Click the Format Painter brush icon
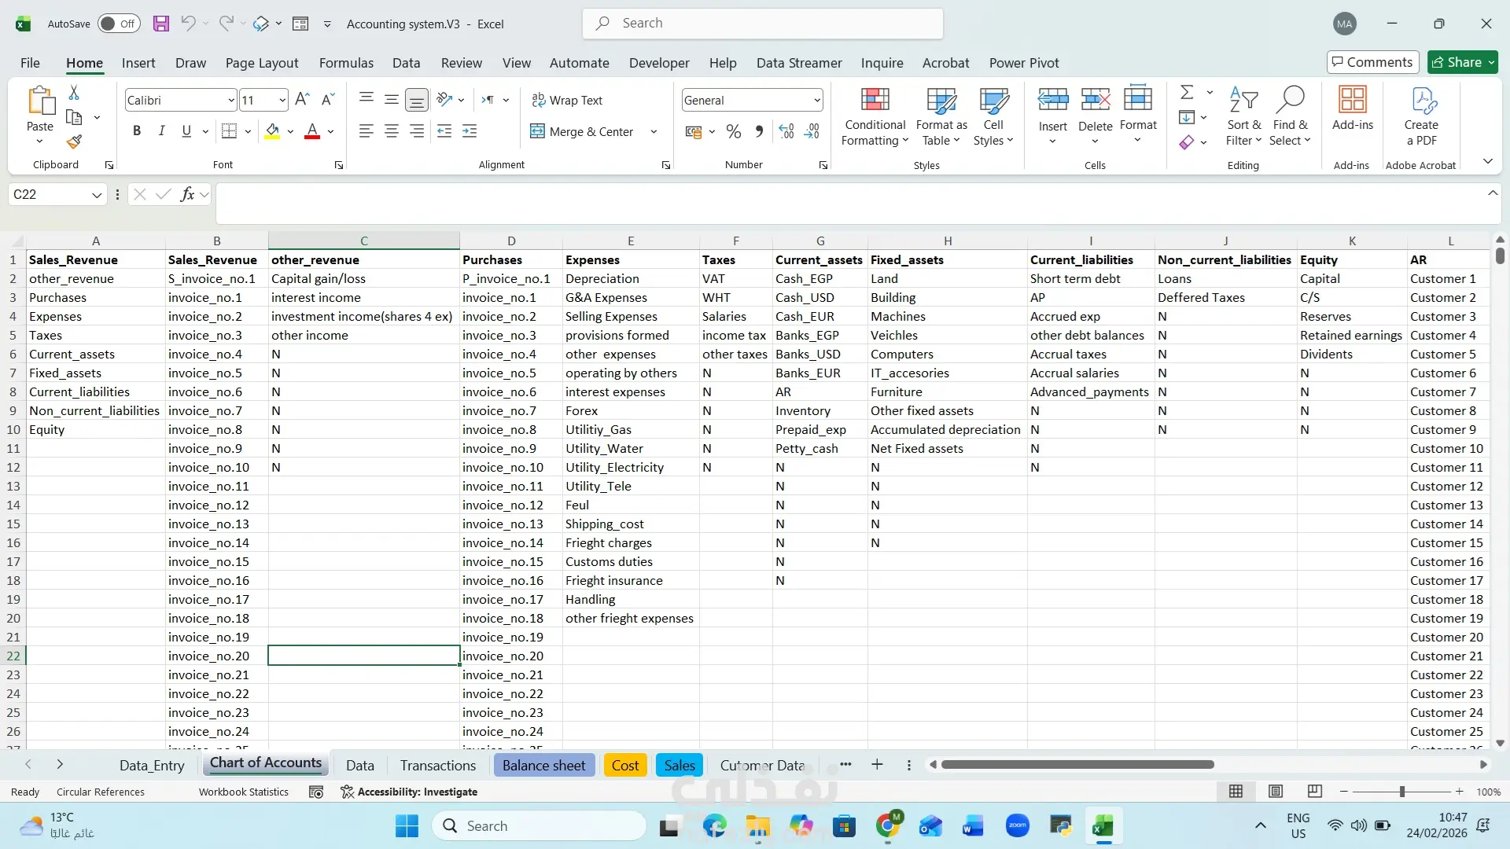Viewport: 1510px width, 849px height. tap(74, 142)
